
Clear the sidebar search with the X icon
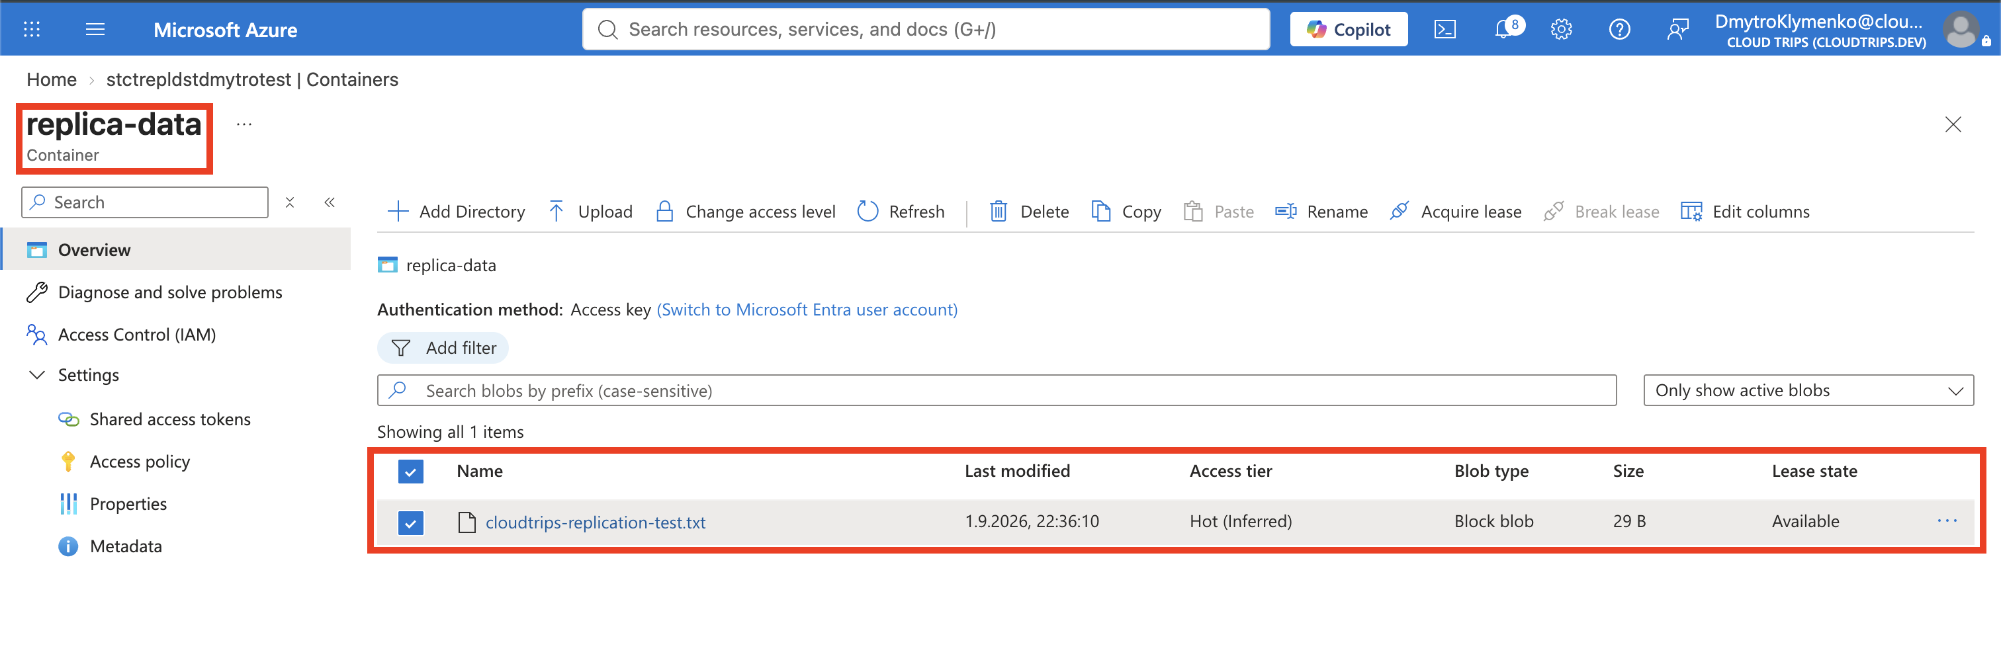pyautogui.click(x=290, y=202)
